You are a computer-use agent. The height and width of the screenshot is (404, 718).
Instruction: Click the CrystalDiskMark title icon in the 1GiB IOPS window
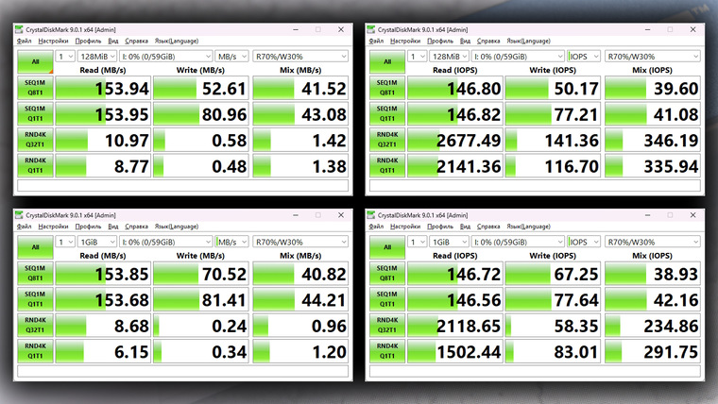coord(371,215)
